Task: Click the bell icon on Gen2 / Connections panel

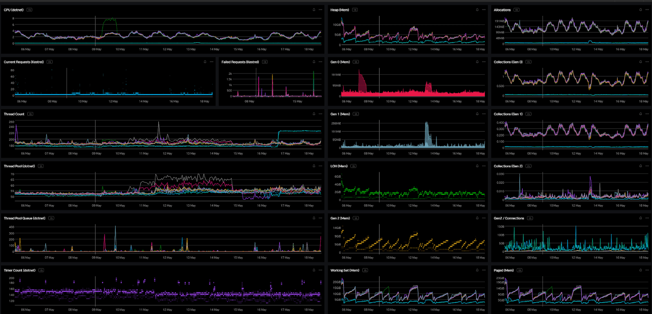Action: pos(641,218)
